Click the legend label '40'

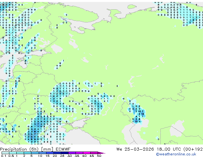coord(84,156)
